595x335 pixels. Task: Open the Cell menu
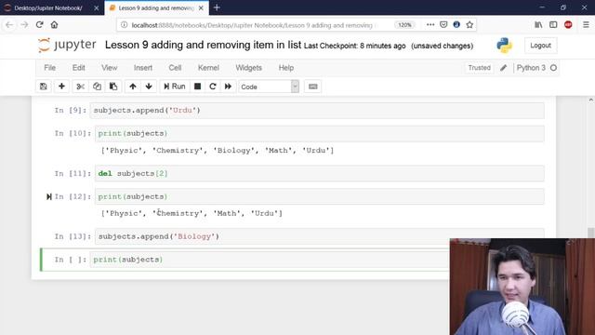coord(175,68)
